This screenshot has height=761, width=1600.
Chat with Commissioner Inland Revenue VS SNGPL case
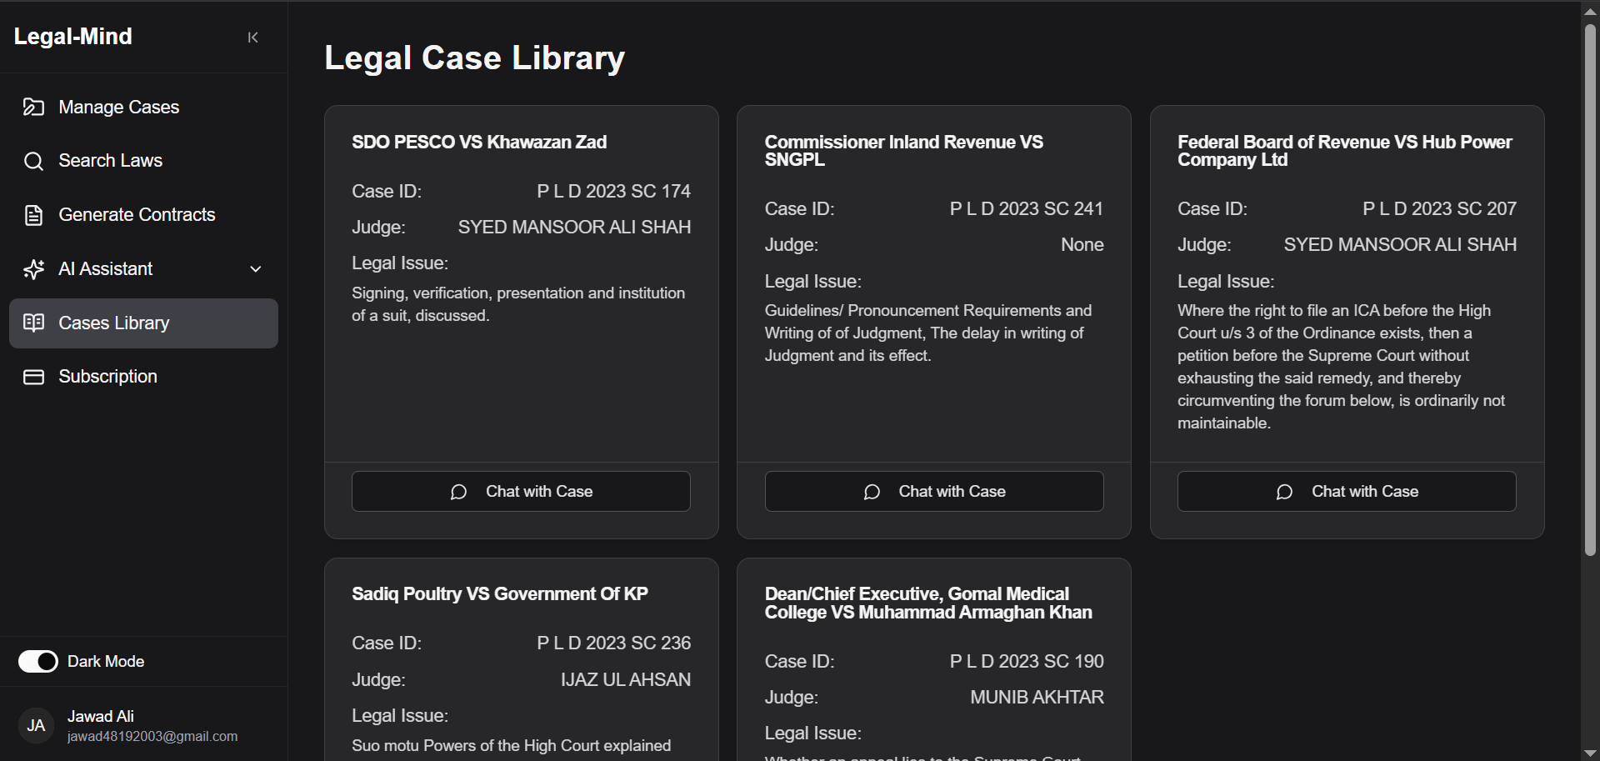pos(934,492)
